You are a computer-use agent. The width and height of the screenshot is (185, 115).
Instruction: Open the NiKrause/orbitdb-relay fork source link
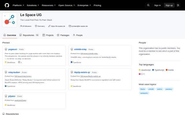coord(89,53)
